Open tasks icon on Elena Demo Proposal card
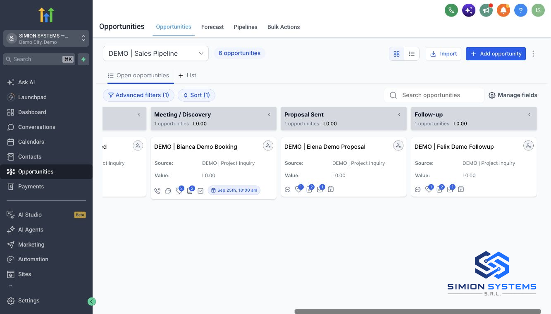 [x=320, y=189]
